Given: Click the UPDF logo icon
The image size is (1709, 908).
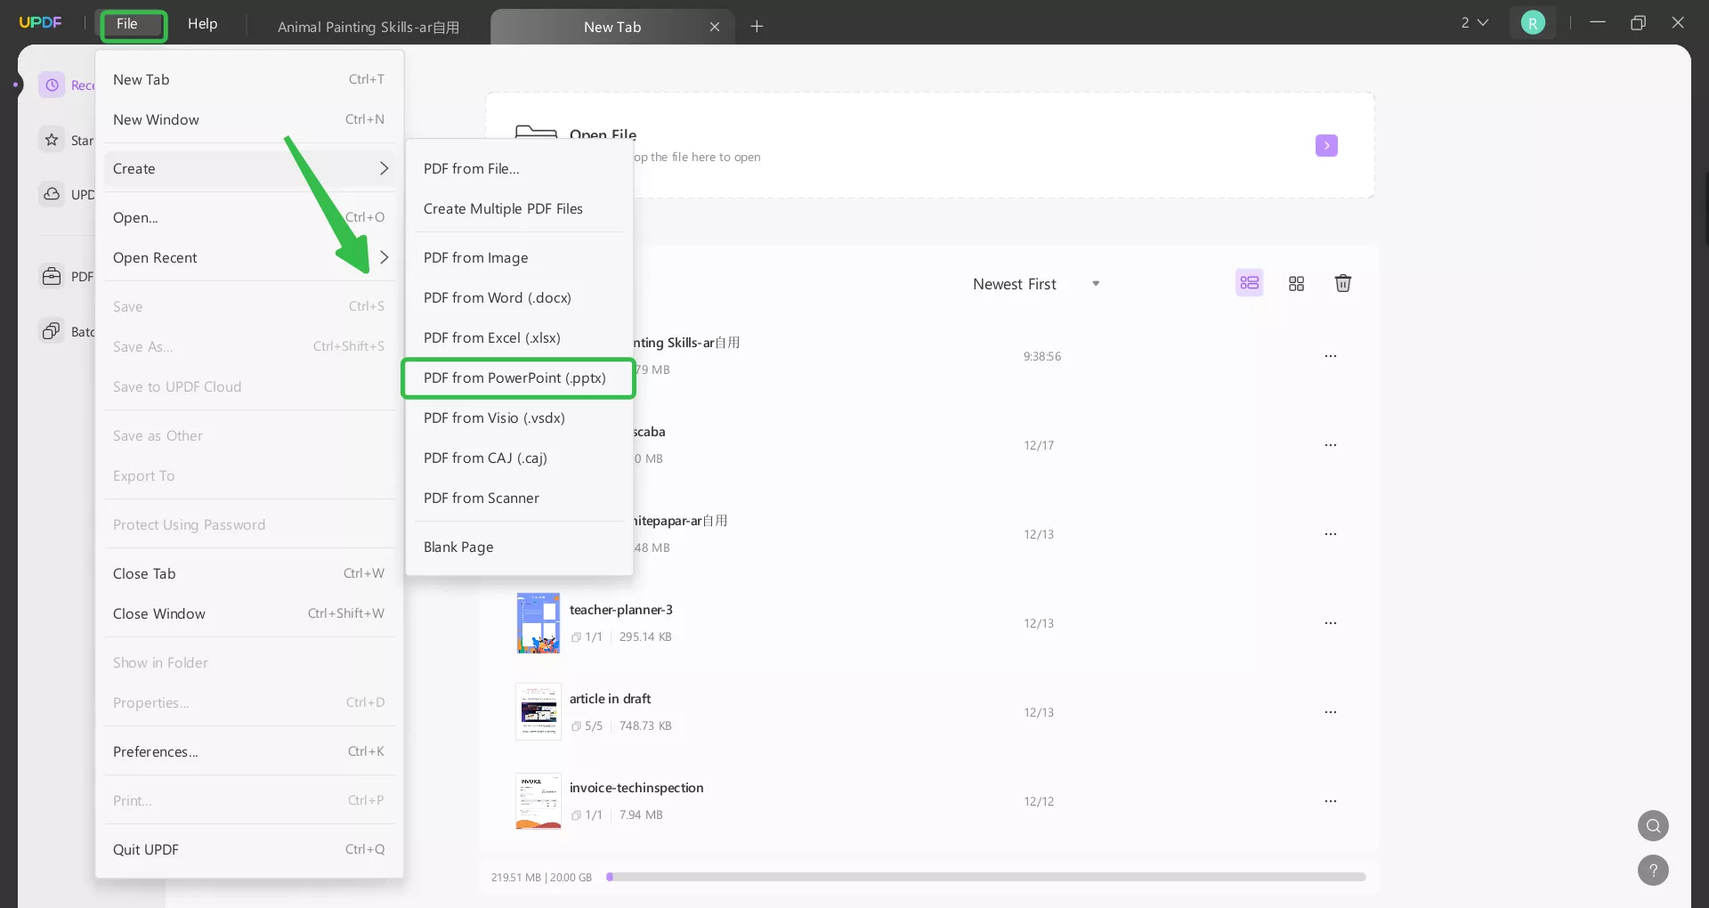Looking at the screenshot, I should (41, 22).
